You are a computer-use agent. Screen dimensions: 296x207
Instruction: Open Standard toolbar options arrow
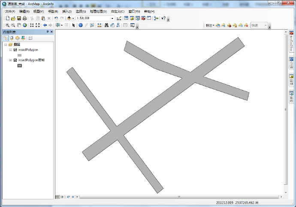point(168,19)
